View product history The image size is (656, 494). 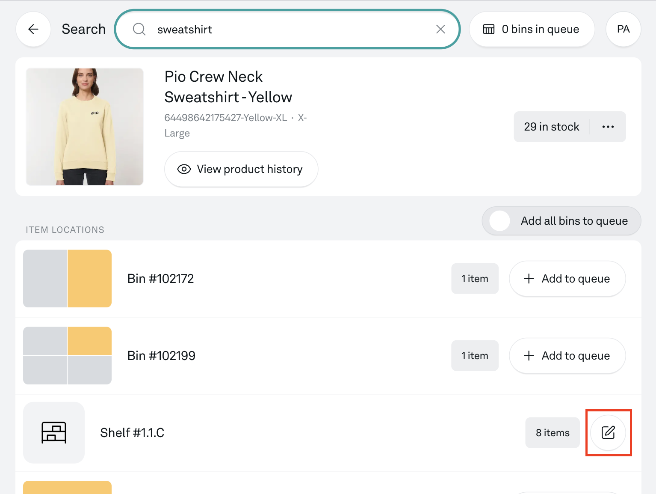point(241,169)
